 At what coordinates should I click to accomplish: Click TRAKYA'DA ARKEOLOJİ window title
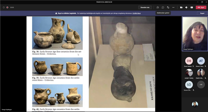104,2
